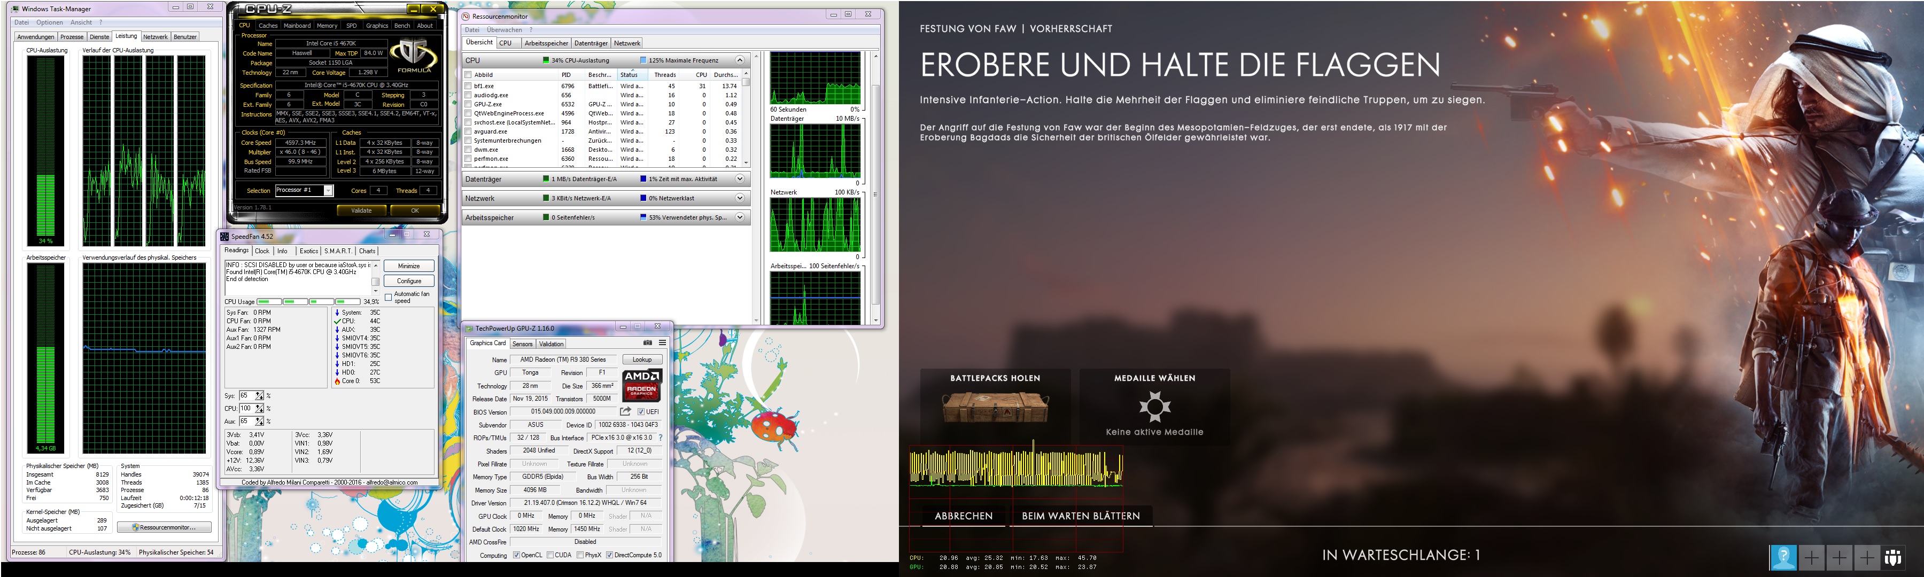Toggle the UEFI checkbox in GPU-Z
The width and height of the screenshot is (1924, 577).
(x=641, y=412)
